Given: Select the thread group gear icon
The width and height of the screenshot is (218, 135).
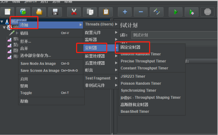Looking at the screenshot, I should pos(9,27).
